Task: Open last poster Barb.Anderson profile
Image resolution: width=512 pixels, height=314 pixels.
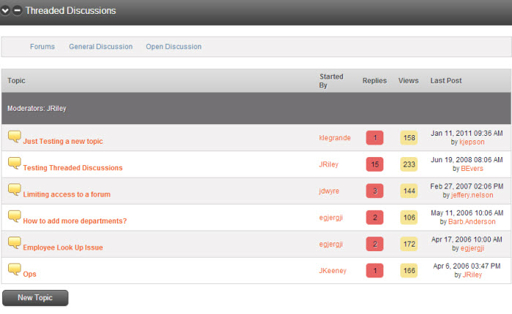Action: point(472,222)
